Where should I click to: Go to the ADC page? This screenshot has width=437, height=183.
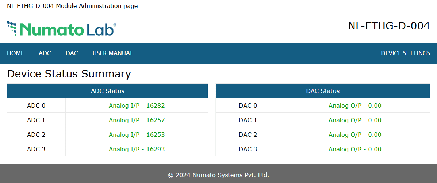[45, 53]
